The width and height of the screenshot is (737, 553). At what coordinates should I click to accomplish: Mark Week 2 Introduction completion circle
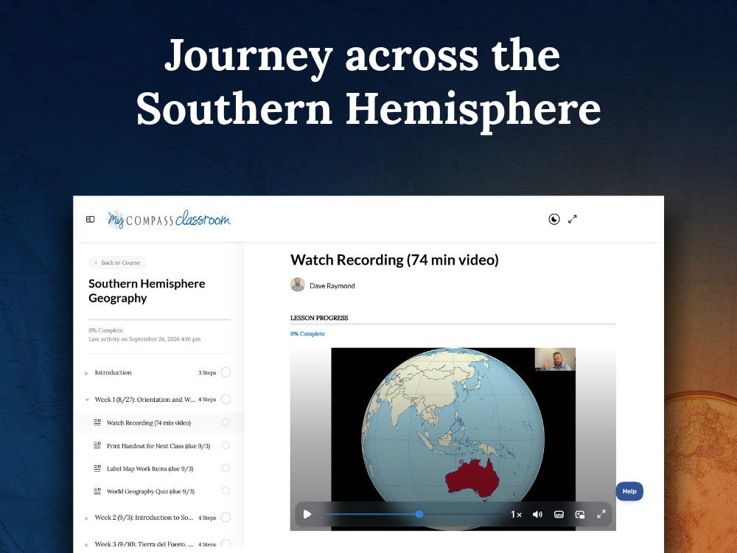click(x=226, y=518)
